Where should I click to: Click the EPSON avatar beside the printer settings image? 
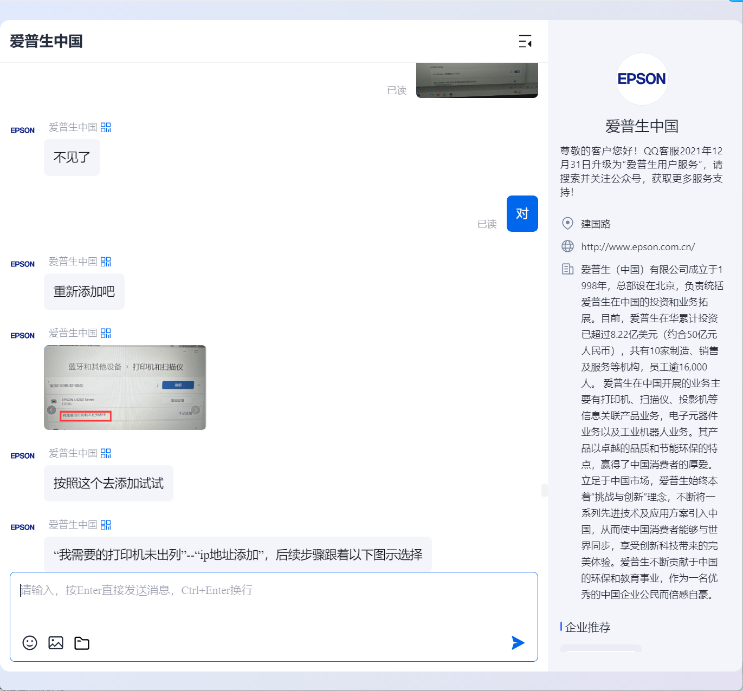tap(23, 336)
